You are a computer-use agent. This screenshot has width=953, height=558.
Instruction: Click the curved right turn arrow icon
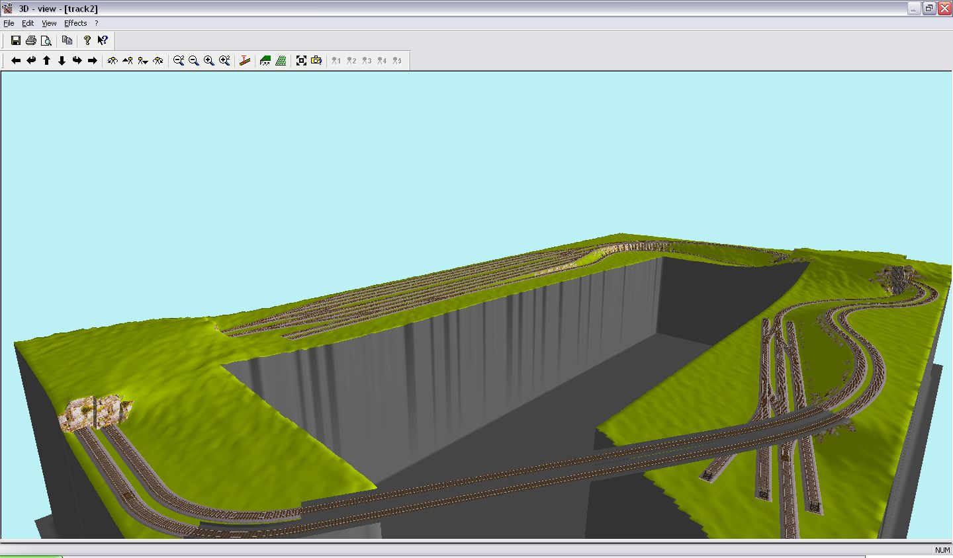tap(77, 61)
